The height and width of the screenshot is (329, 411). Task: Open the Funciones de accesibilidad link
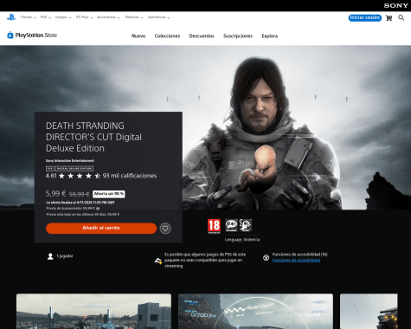click(x=296, y=261)
